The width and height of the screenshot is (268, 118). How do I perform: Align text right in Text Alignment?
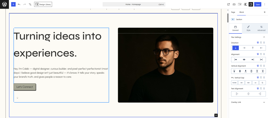260,94
